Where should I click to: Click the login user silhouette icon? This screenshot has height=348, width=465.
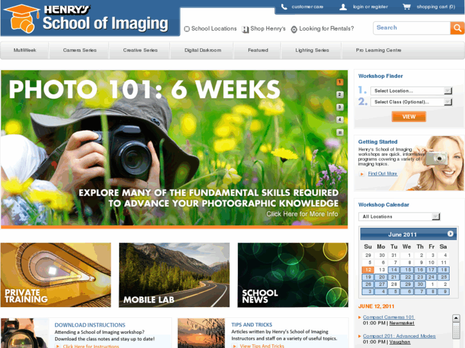point(343,7)
